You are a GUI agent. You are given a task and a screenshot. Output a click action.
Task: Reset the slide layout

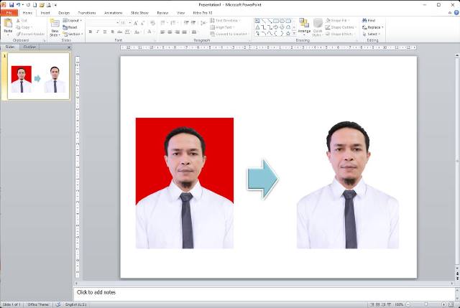[x=70, y=27]
